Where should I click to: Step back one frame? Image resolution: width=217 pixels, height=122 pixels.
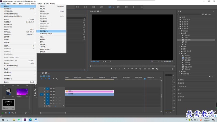128,69
